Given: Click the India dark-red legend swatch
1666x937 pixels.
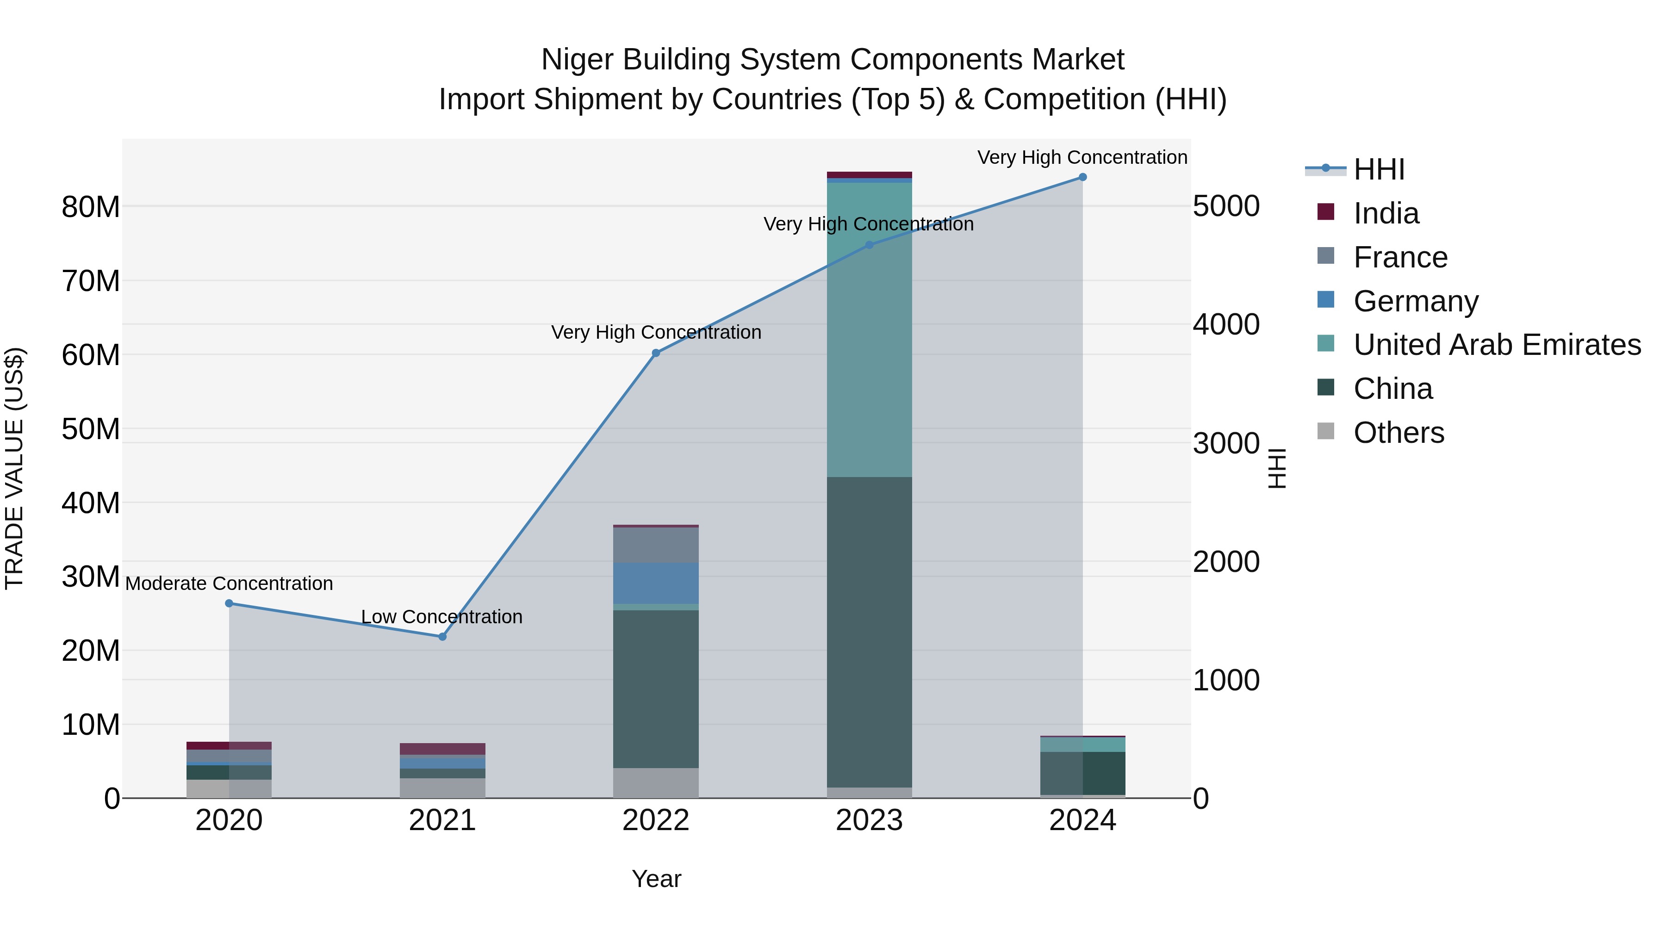Looking at the screenshot, I should point(1326,211).
